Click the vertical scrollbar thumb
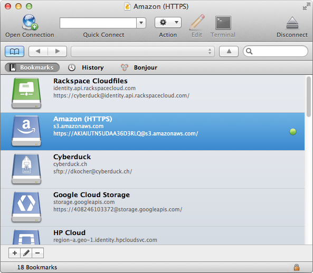Image resolution: width=313 pixels, height=273 pixels. point(309,96)
